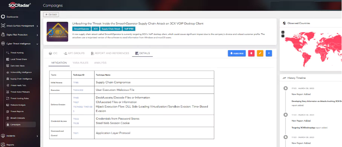Zoom out on the countries map
342x147 pixels.
coord(283,36)
